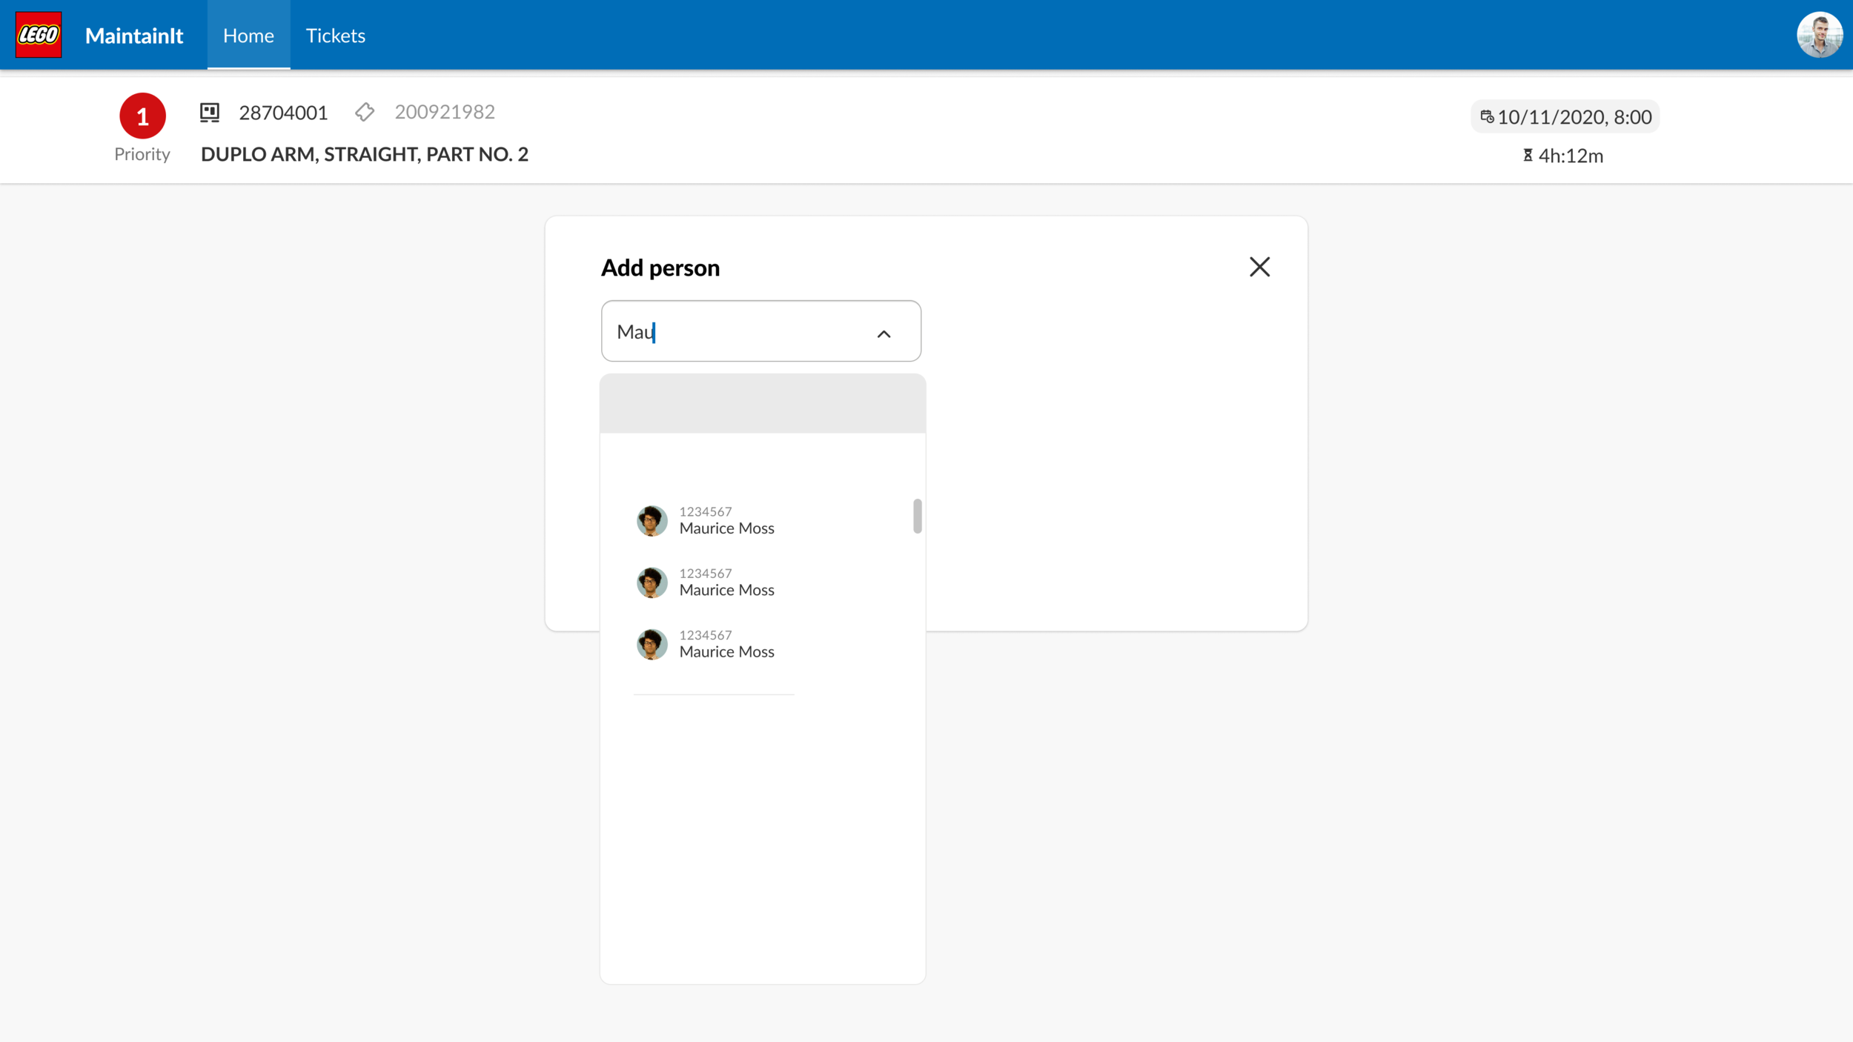Open the user profile avatar
The width and height of the screenshot is (1853, 1042).
[x=1819, y=35]
